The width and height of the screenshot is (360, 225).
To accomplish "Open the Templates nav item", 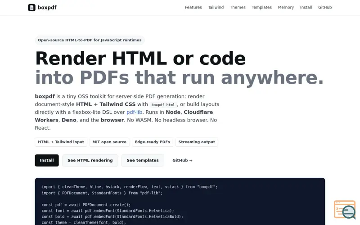I will click(261, 7).
